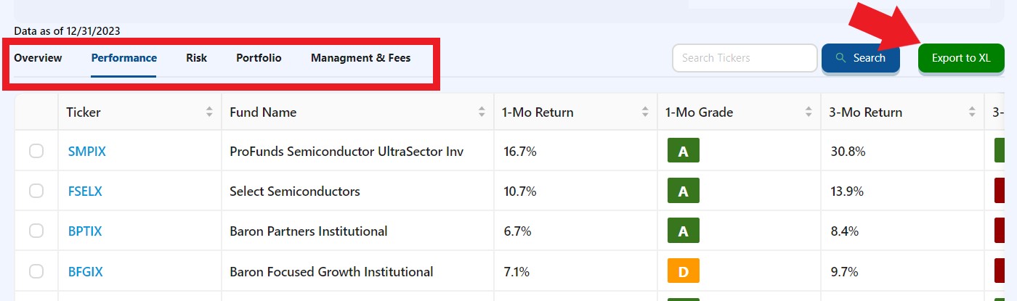Open the Managment & Fees tab
The height and width of the screenshot is (301, 1017).
[x=360, y=58]
